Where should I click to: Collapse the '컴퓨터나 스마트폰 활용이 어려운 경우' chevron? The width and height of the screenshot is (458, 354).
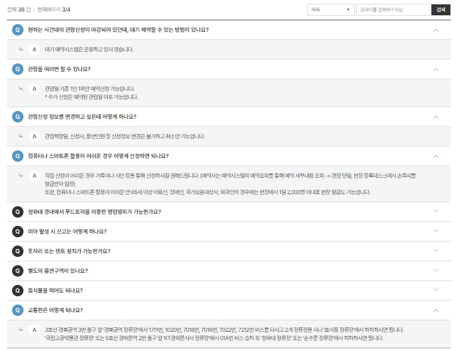pos(436,157)
